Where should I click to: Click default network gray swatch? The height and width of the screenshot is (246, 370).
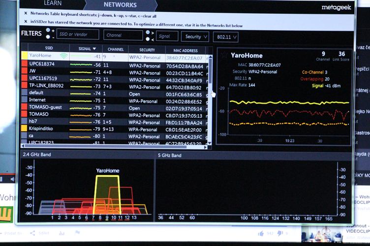(24, 92)
